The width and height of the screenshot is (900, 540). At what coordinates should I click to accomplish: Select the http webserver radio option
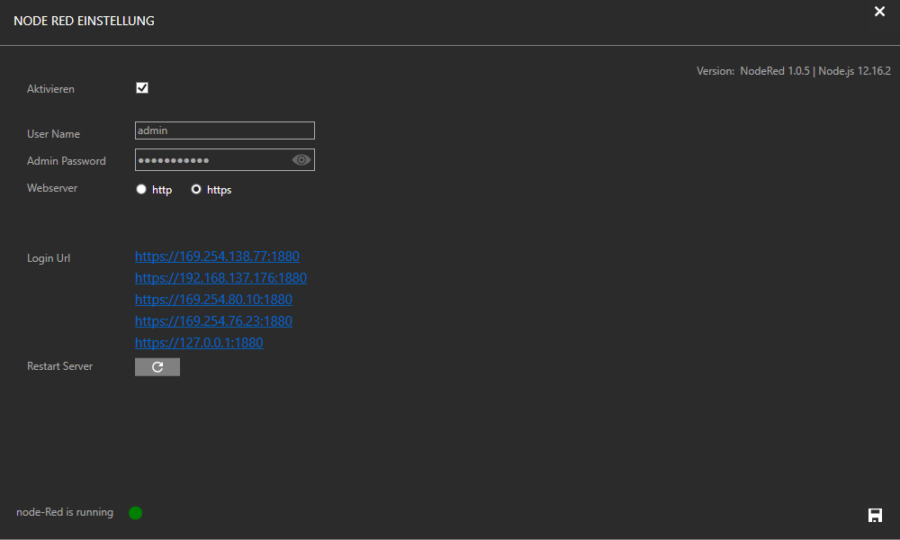tap(141, 190)
